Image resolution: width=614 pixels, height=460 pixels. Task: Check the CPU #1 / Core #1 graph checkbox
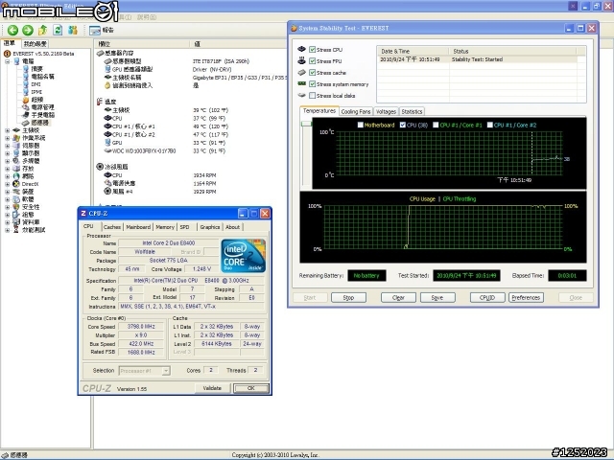[436, 125]
